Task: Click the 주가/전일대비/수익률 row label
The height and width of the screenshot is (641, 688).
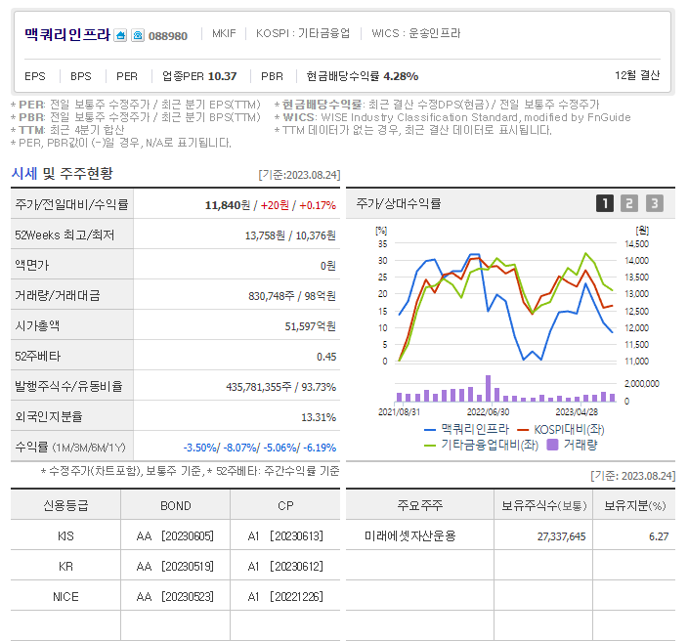Action: (71, 204)
